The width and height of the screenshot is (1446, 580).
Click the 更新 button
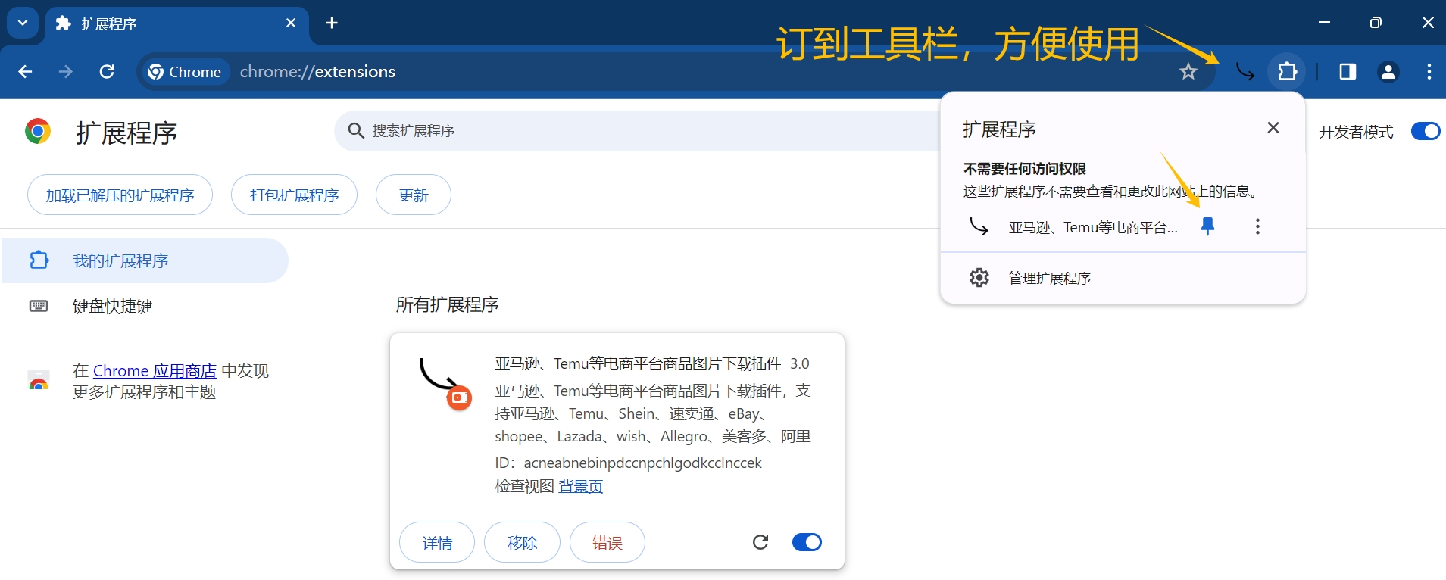point(414,195)
